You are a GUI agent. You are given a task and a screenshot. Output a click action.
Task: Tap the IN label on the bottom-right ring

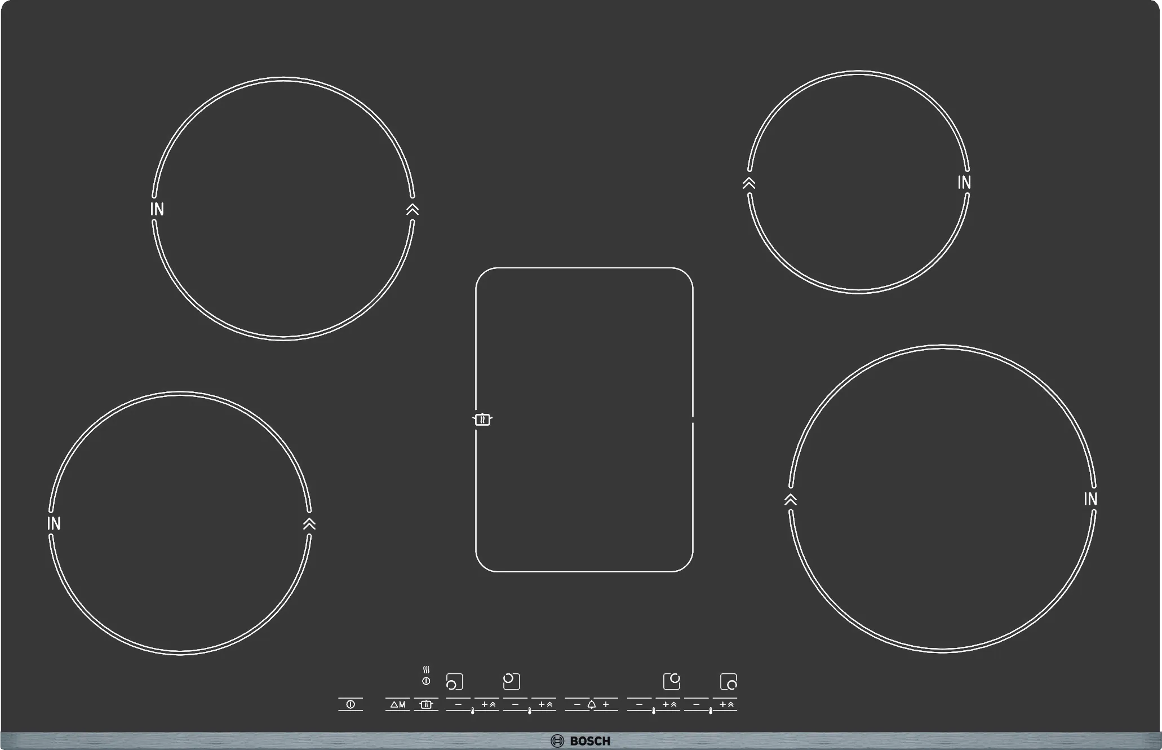[x=1090, y=499]
